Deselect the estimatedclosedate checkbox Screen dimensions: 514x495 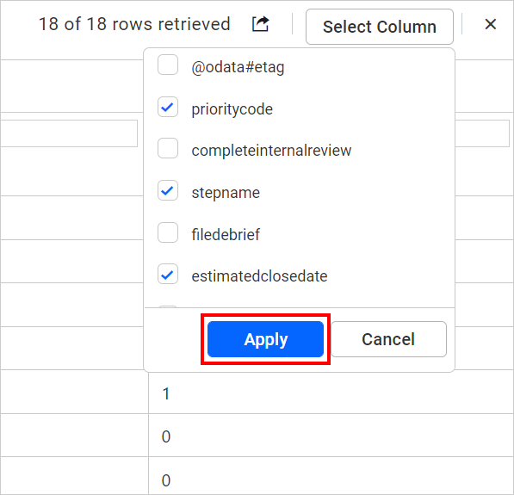point(168,274)
